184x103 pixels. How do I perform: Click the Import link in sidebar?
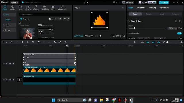pyautogui.click(x=8, y=20)
